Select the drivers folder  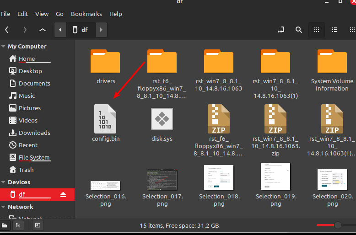click(105, 67)
